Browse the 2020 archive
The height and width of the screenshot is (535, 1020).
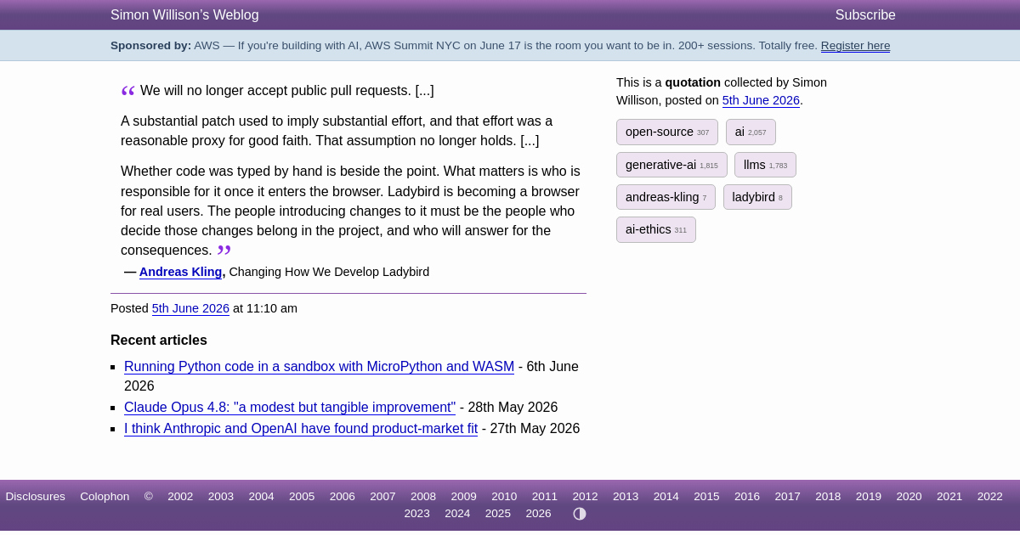pos(909,497)
